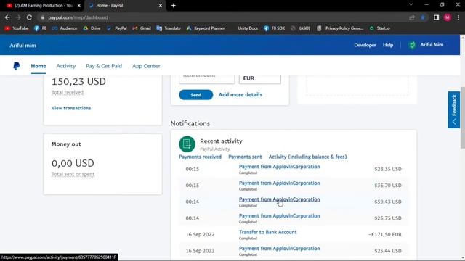Open the (ASO) bookmark
This screenshot has width=465, height=261.
pos(300,28)
